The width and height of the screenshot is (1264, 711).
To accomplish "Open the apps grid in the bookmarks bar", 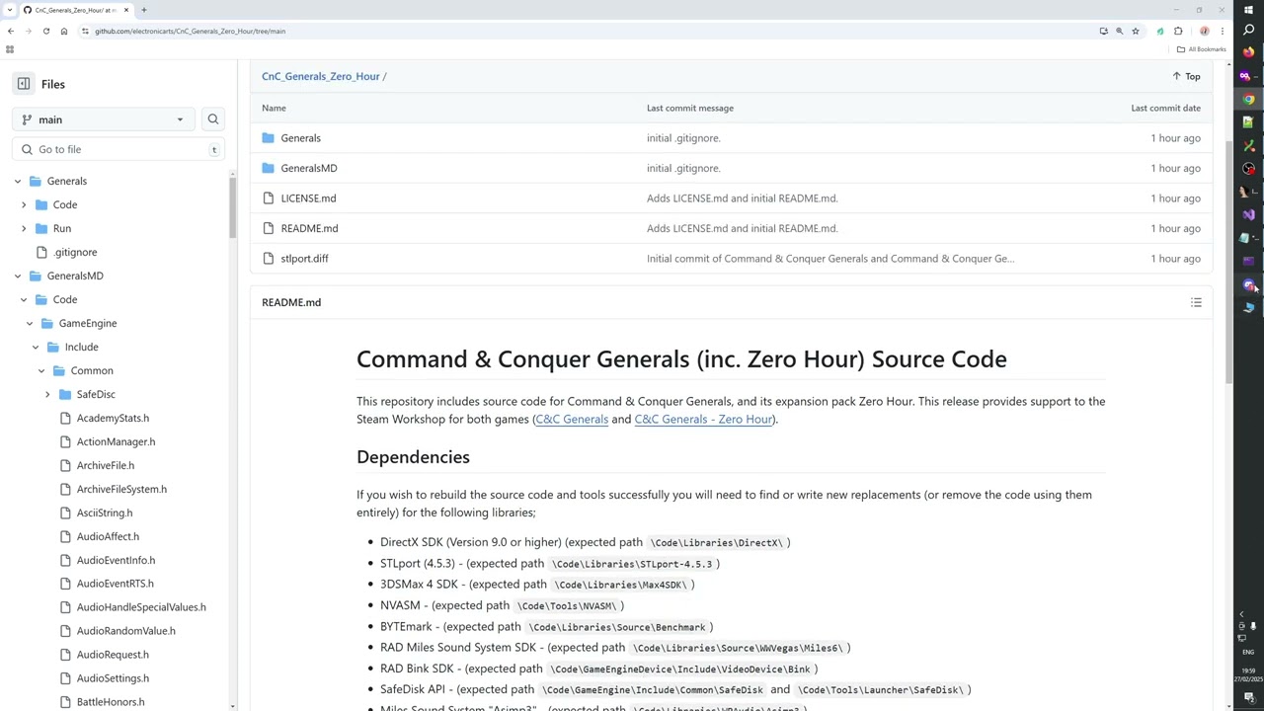I will point(10,49).
